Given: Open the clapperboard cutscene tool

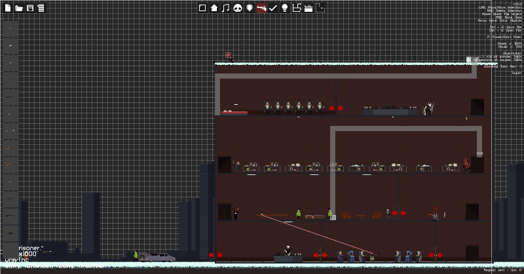Looking at the screenshot, I should click(308, 8).
